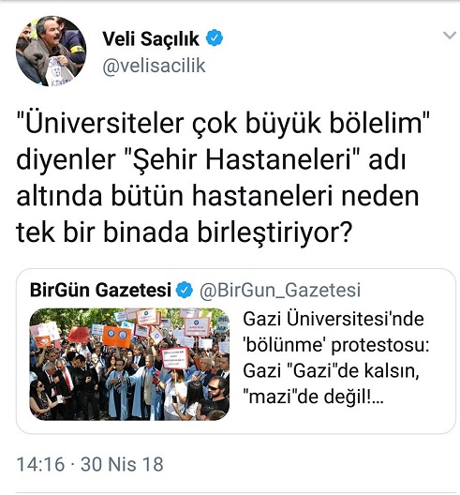Open the protest crowd photo thumbnail
Image resolution: width=460 pixels, height=495 pixels.
(x=129, y=364)
